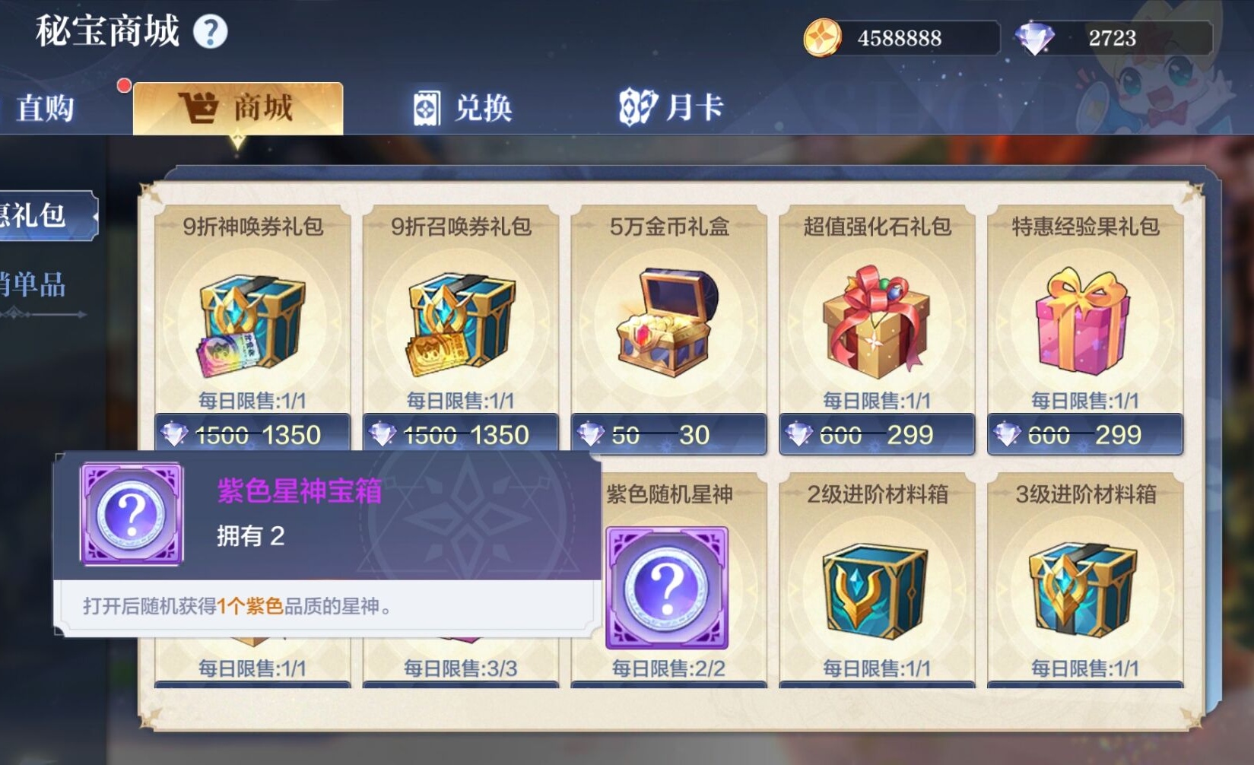Image resolution: width=1254 pixels, height=765 pixels.
Task: Click the 紫色星神宝箱 tooltip item icon
Action: (132, 514)
